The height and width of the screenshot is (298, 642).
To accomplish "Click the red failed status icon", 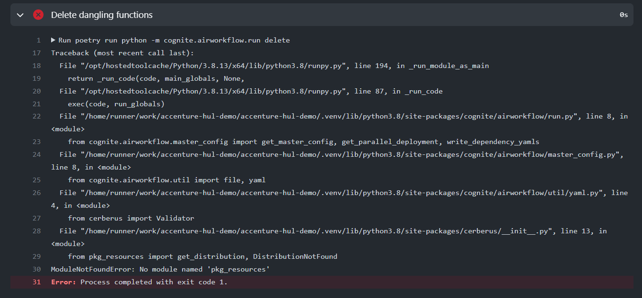I will [38, 15].
